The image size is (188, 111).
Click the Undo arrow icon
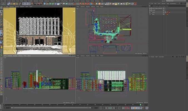pyautogui.click(x=2, y=4)
